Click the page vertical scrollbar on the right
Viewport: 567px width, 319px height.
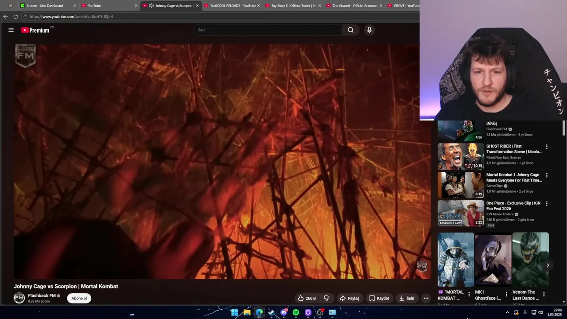[x=564, y=128]
